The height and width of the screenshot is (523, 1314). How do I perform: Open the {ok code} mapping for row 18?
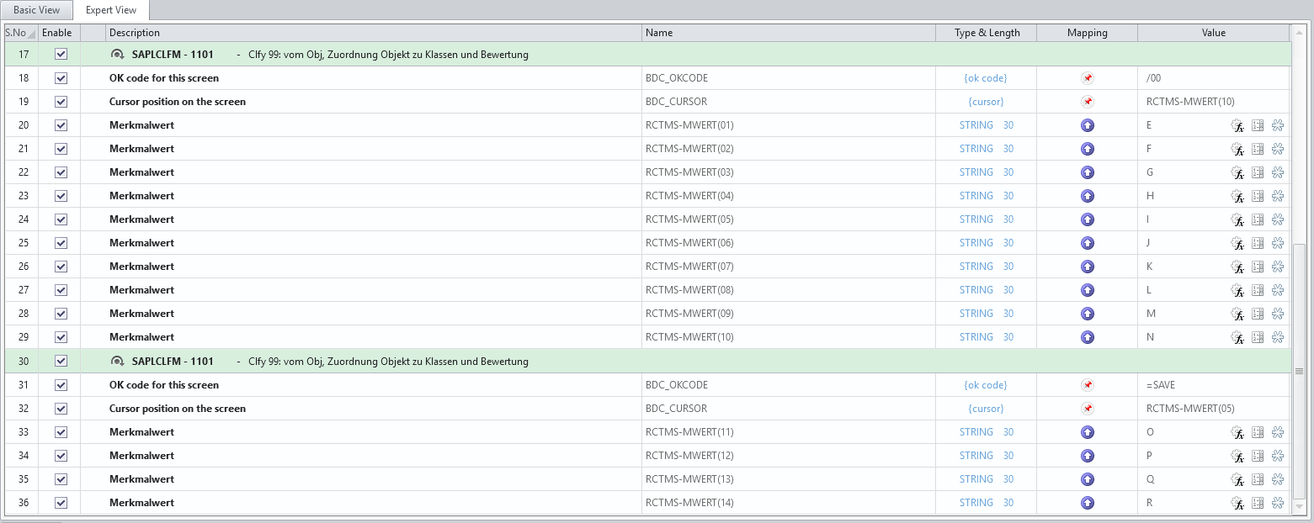click(x=986, y=77)
